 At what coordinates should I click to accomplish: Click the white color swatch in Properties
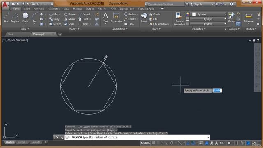(194, 14)
